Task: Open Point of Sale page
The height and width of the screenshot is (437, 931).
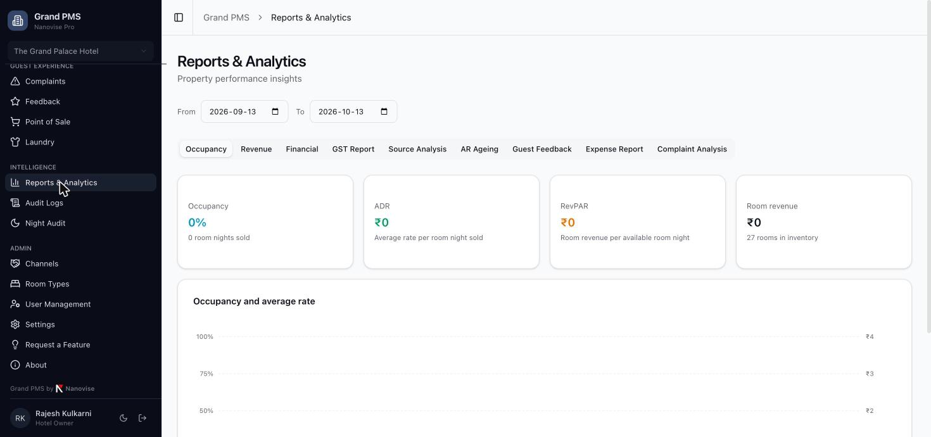Action: tap(80, 122)
